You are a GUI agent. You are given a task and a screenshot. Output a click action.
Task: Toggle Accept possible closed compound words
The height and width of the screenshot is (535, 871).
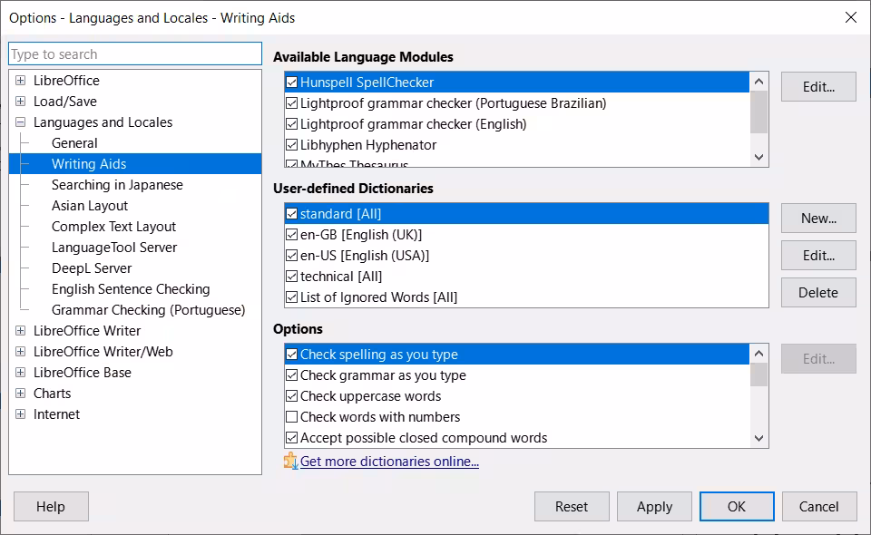291,438
